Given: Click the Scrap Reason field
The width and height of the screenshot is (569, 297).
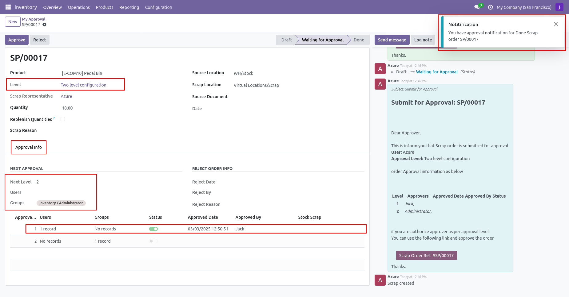Looking at the screenshot, I should (x=92, y=131).
